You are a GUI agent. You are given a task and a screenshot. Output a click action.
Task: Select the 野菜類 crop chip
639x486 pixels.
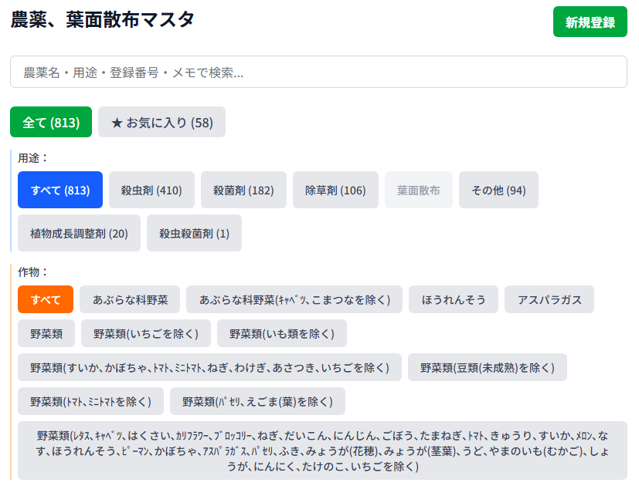(46, 333)
